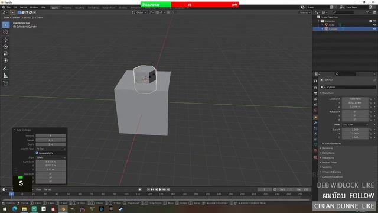Uncheck Generate UVs checkbox

tap(37, 153)
